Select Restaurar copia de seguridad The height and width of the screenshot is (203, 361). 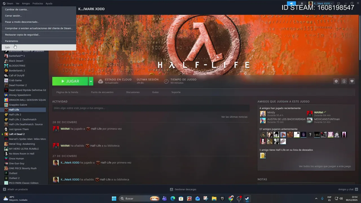[39, 35]
